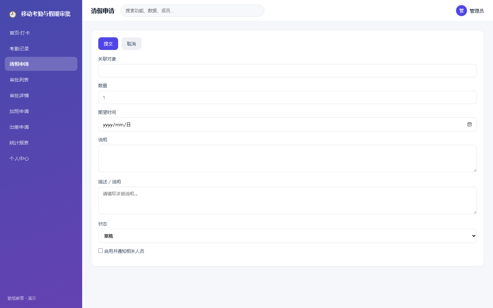Click the 取消 button
Image resolution: width=493 pixels, height=308 pixels.
(131, 44)
